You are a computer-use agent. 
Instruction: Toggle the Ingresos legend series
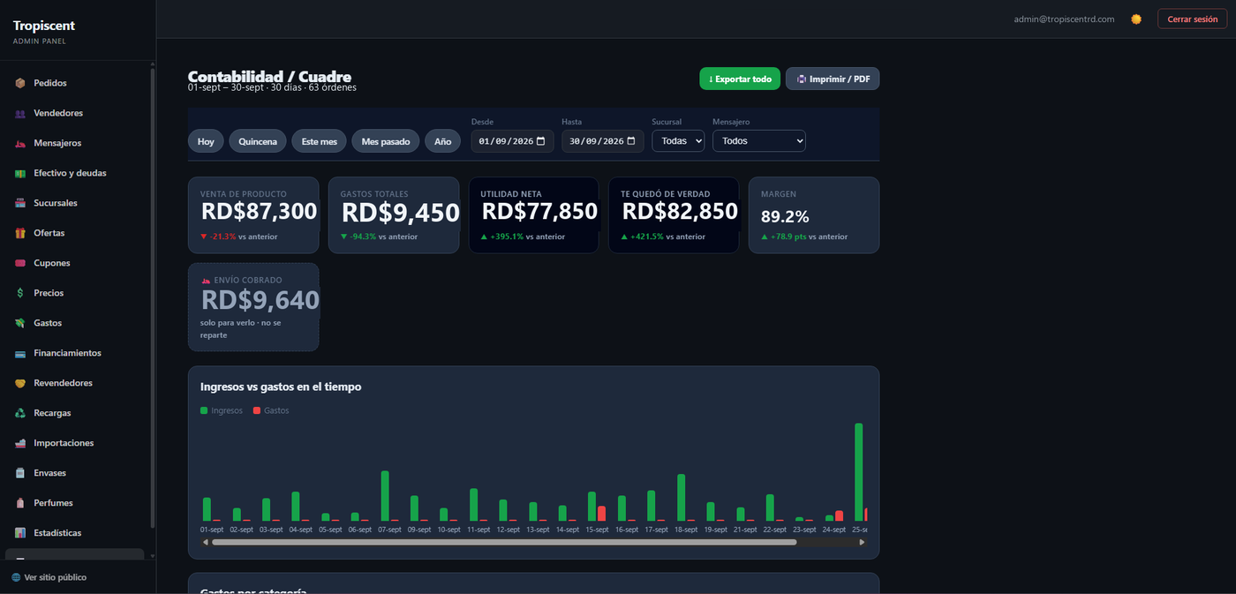coord(222,410)
